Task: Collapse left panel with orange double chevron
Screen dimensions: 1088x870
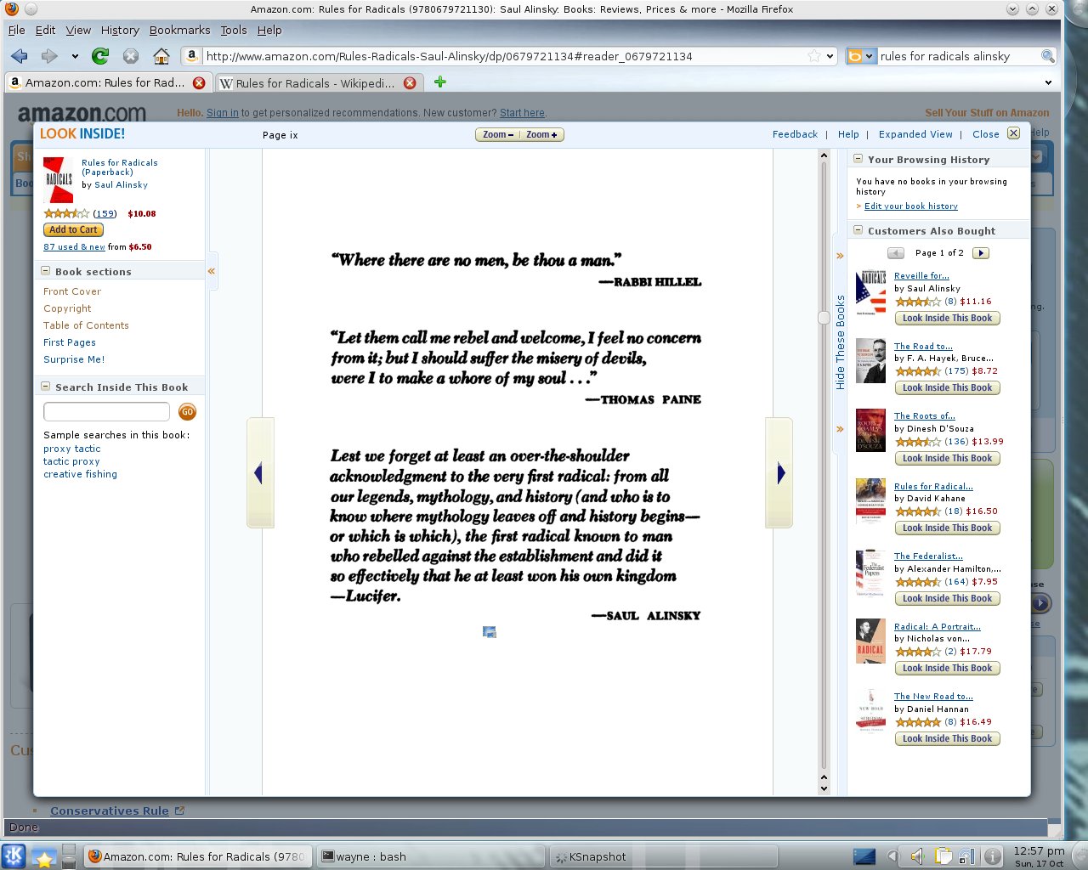Action: (x=212, y=271)
